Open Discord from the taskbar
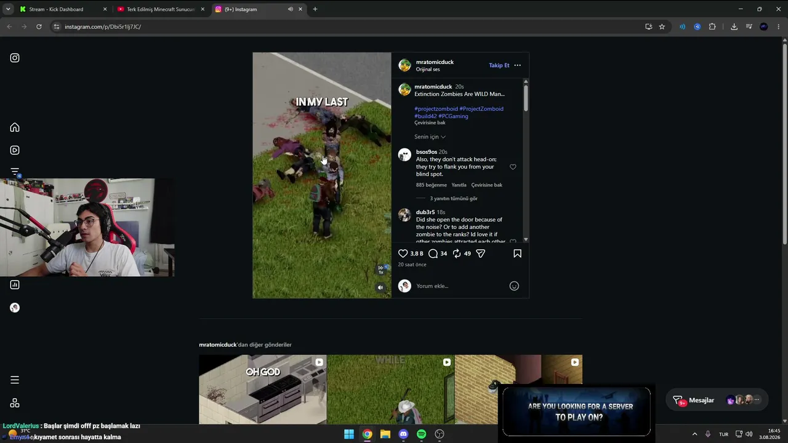Image resolution: width=788 pixels, height=443 pixels. 403,434
